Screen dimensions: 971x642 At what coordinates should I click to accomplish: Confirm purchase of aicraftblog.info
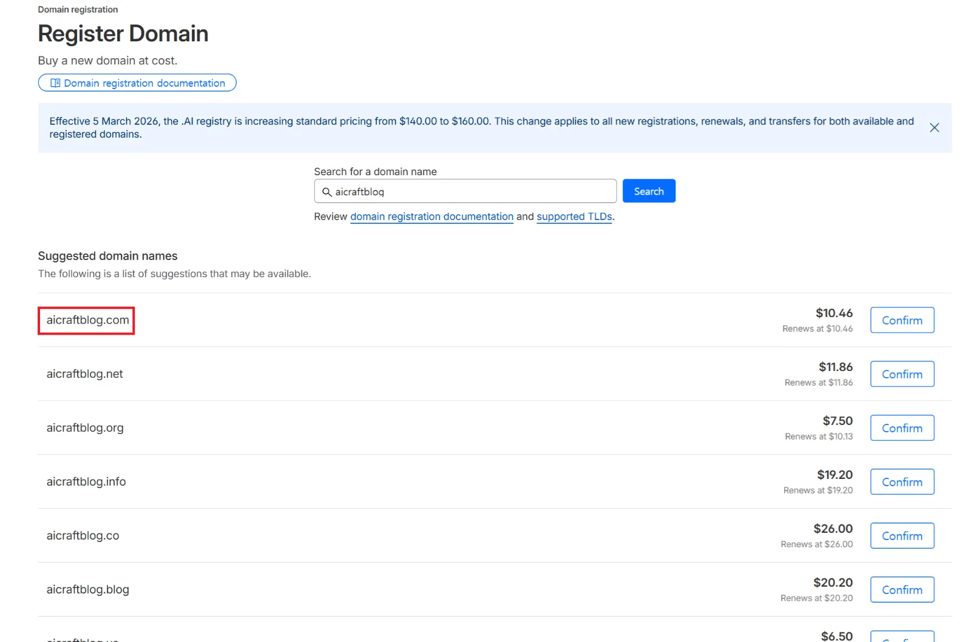tap(901, 482)
